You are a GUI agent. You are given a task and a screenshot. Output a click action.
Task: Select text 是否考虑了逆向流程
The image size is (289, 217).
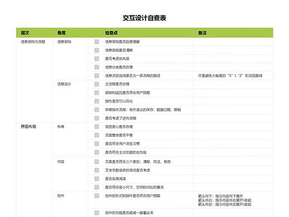pos(121,118)
